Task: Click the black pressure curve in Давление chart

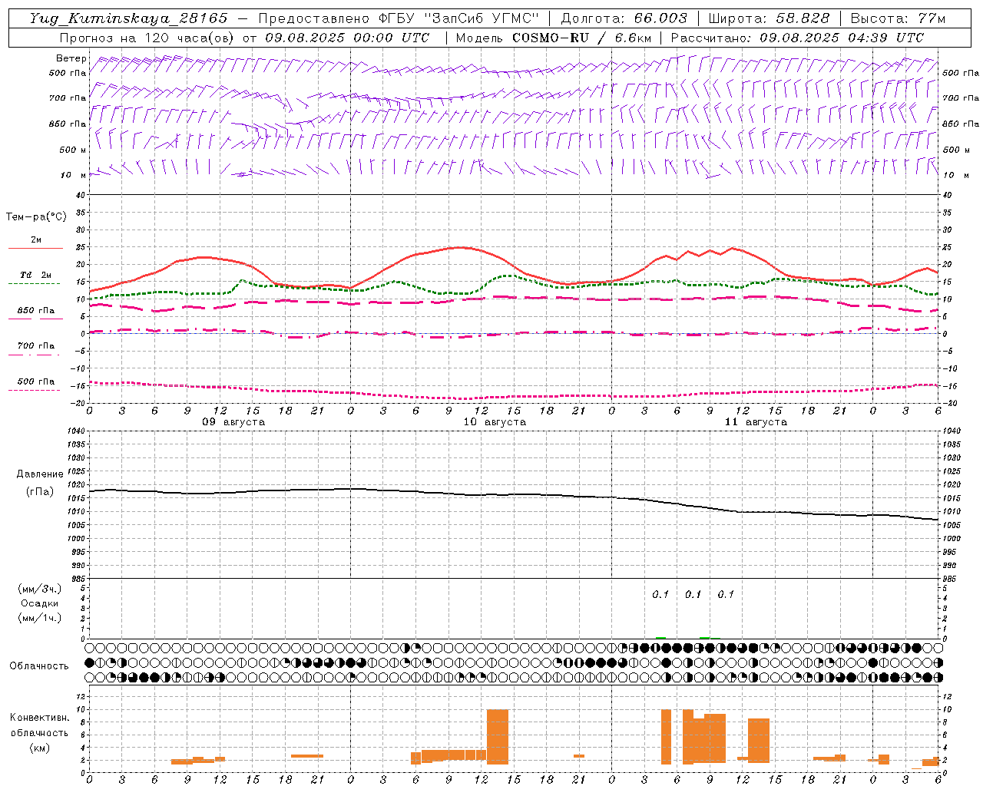Action: click(515, 495)
